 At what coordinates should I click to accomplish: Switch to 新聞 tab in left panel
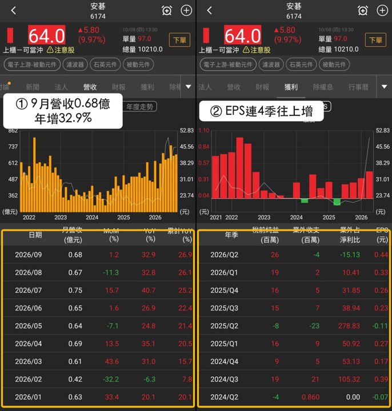tap(33, 87)
